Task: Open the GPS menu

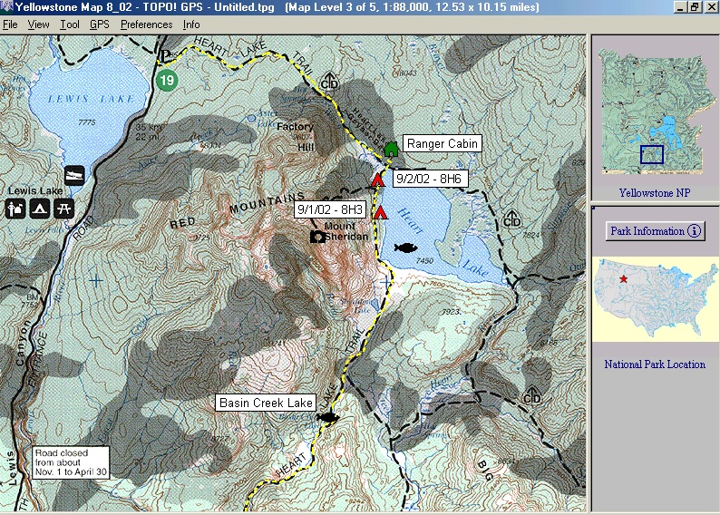Action: click(99, 24)
